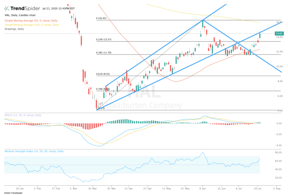The height and width of the screenshot is (195, 288).
Task: Click the 80.00 value on RSI axis
Action: [x=278, y=152]
